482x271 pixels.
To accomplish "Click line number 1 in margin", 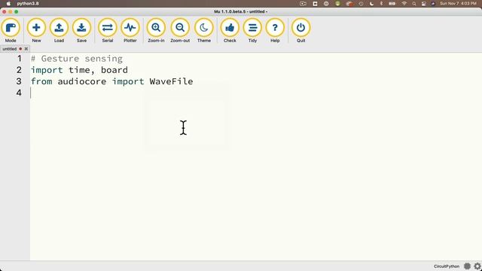I will (x=19, y=59).
